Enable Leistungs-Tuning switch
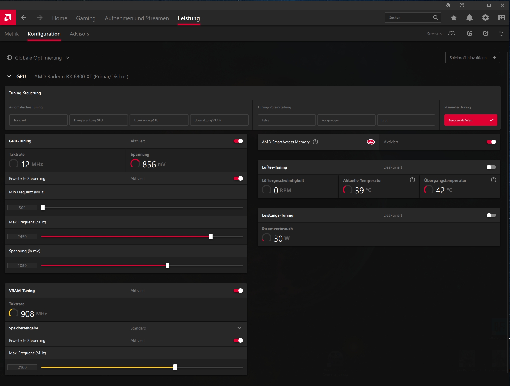The width and height of the screenshot is (510, 386). (491, 215)
